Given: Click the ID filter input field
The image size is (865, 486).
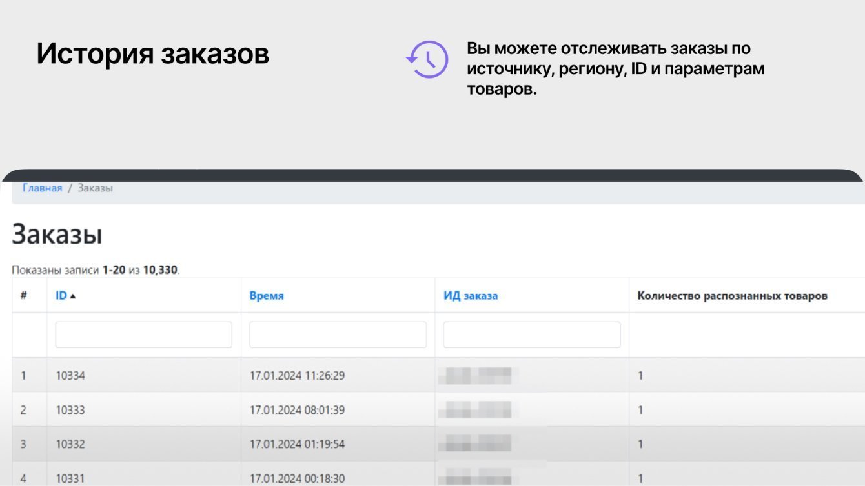Looking at the screenshot, I should click(x=143, y=335).
